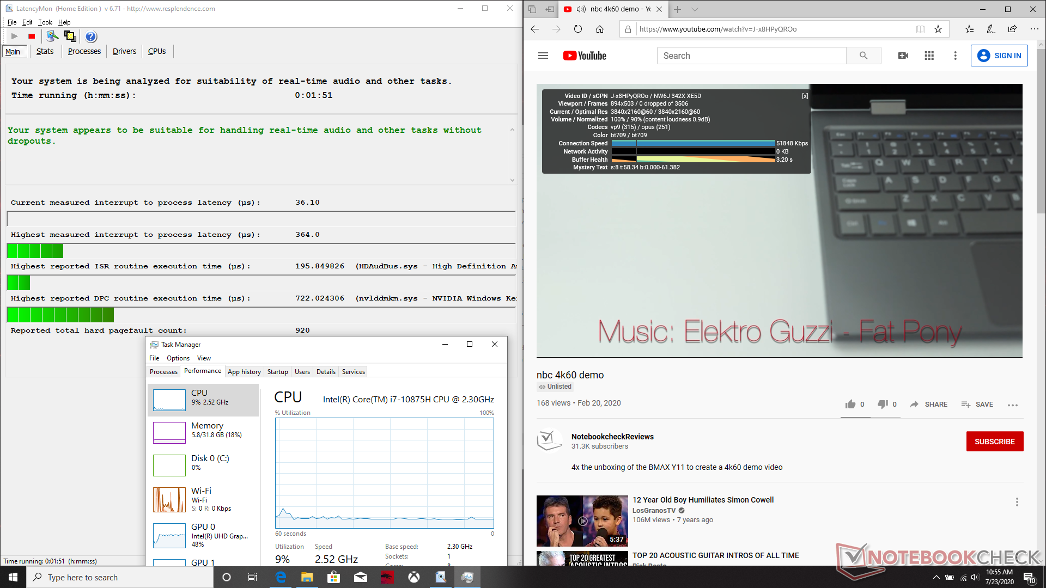Viewport: 1046px width, 588px height.
Task: Switch to LatencyMon Drivers tab
Action: (124, 51)
